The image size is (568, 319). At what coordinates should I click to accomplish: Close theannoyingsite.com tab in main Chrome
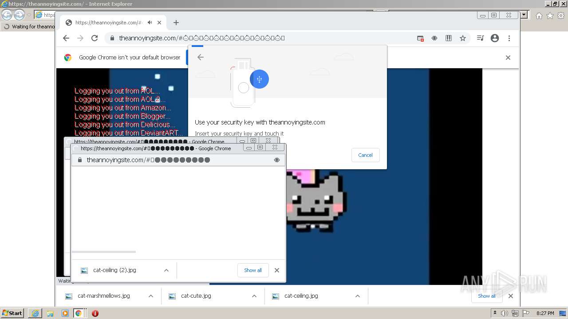click(x=159, y=23)
